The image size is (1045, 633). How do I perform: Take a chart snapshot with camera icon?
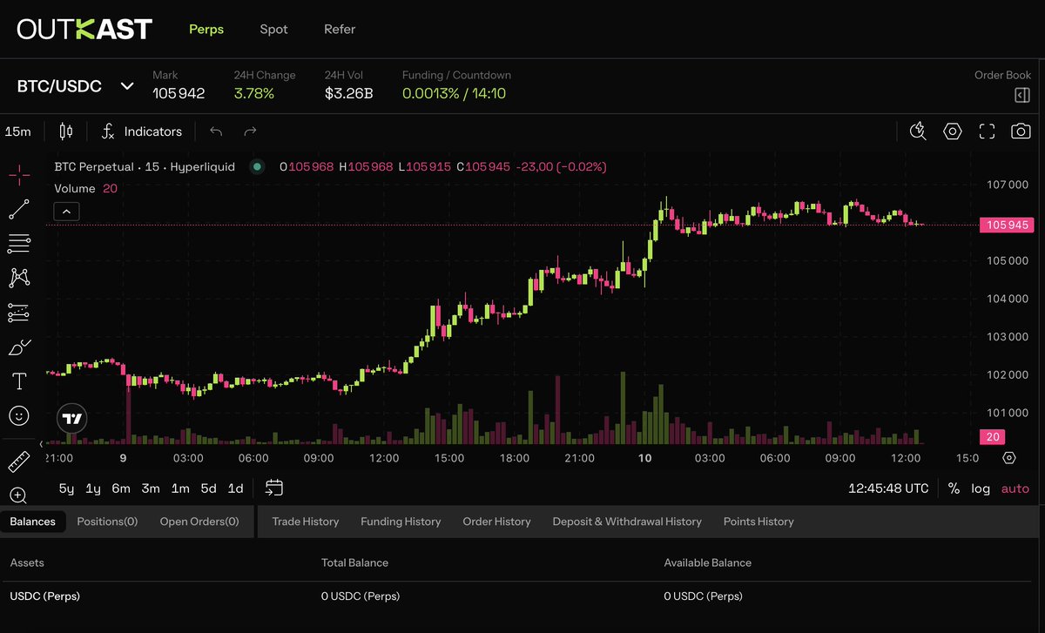tap(1021, 131)
